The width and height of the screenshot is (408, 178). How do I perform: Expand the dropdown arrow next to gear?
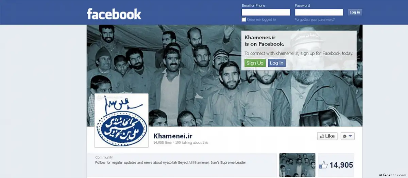click(351, 136)
